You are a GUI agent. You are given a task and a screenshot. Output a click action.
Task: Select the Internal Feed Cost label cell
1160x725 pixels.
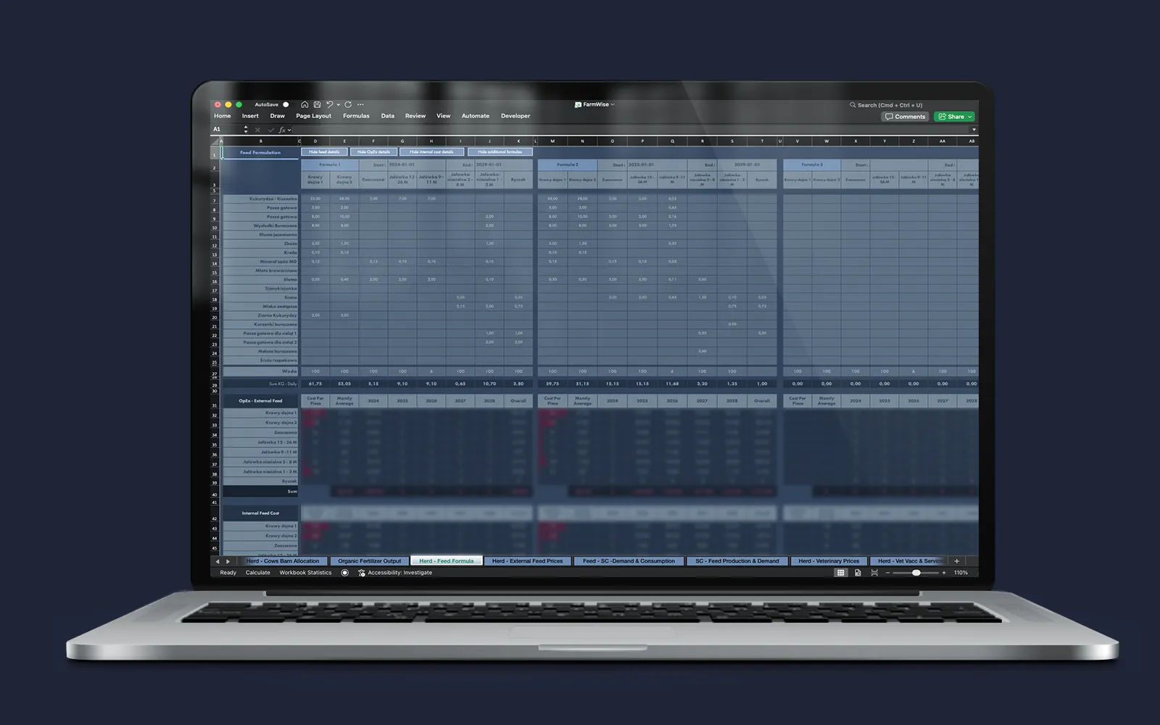tap(260, 513)
